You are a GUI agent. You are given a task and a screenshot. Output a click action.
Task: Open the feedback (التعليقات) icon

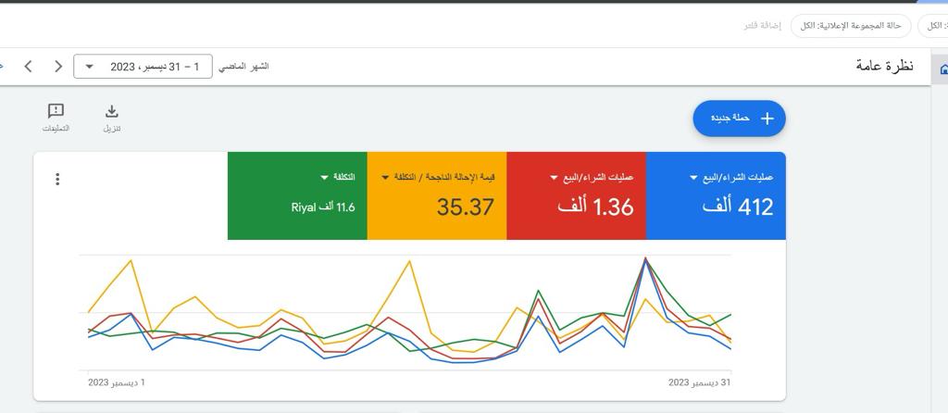56,112
